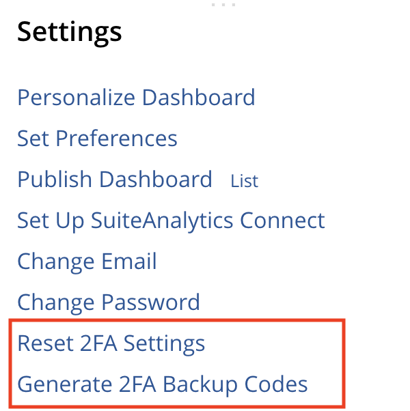The width and height of the screenshot is (410, 411).
Task: Click the Set Preferences link
Action: tap(97, 139)
